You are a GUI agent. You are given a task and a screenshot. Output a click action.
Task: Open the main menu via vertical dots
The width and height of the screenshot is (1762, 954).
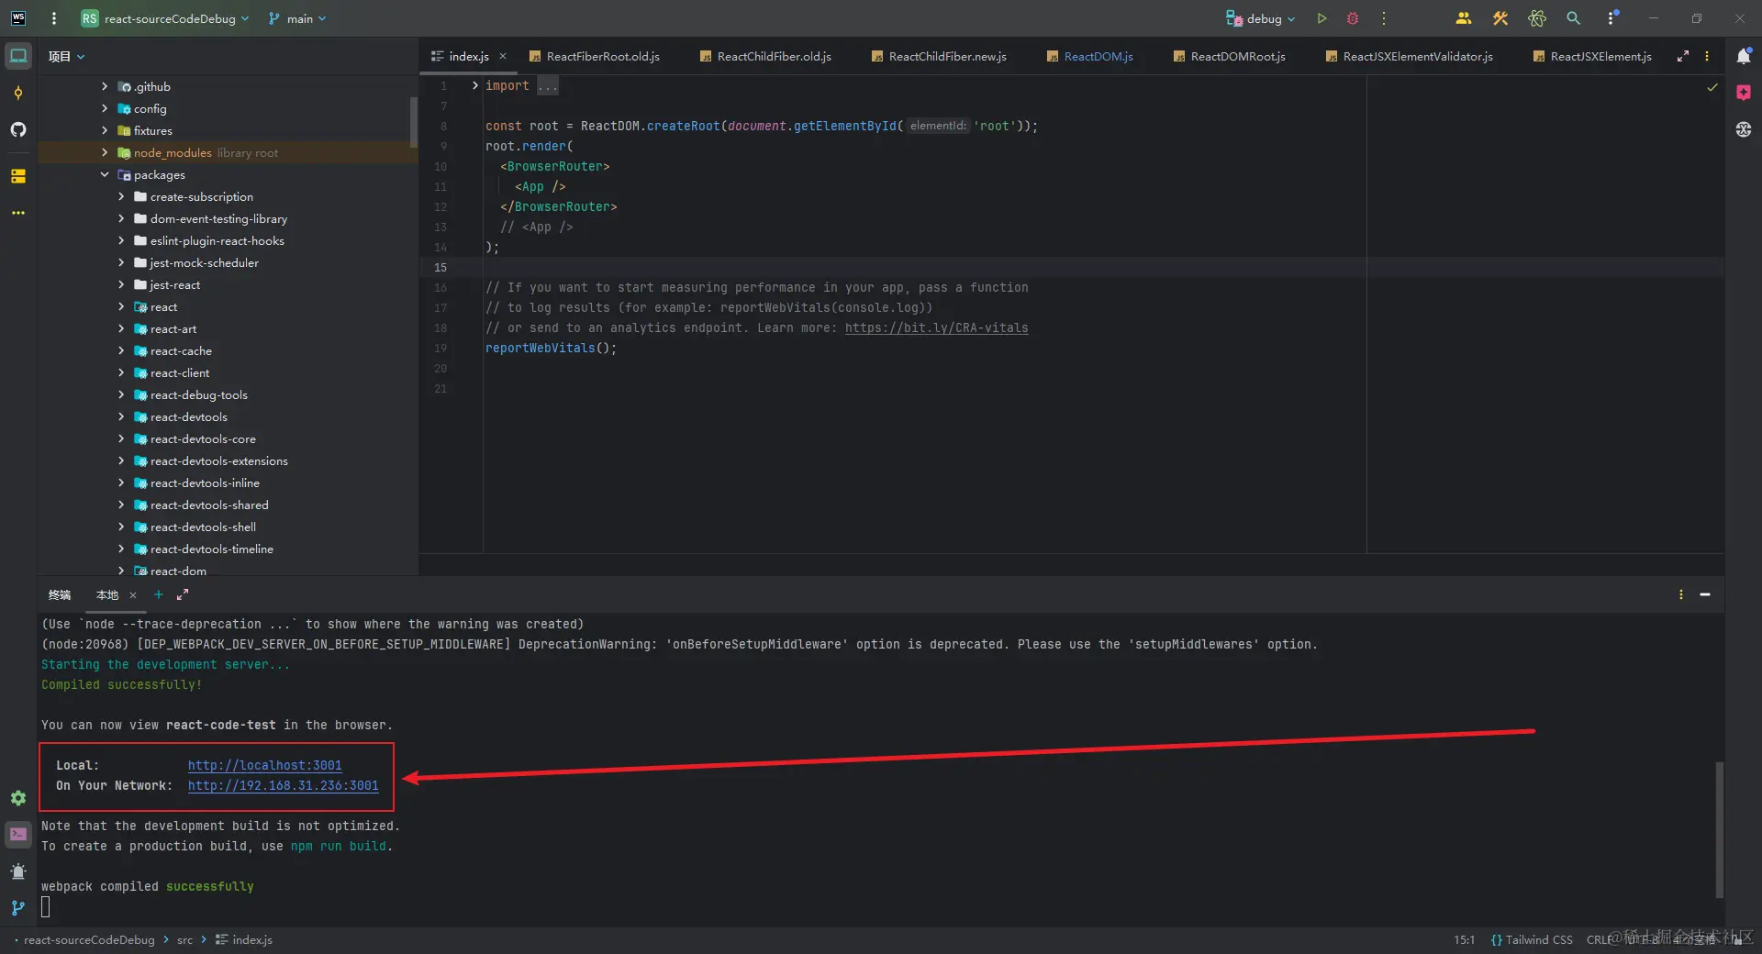(54, 18)
